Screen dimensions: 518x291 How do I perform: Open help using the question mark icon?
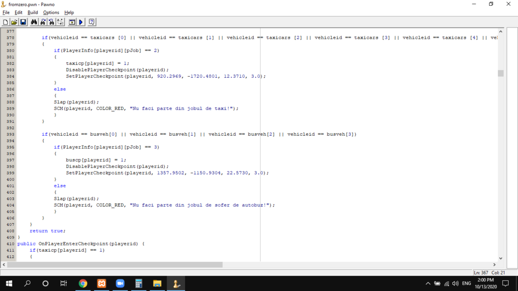click(x=92, y=22)
